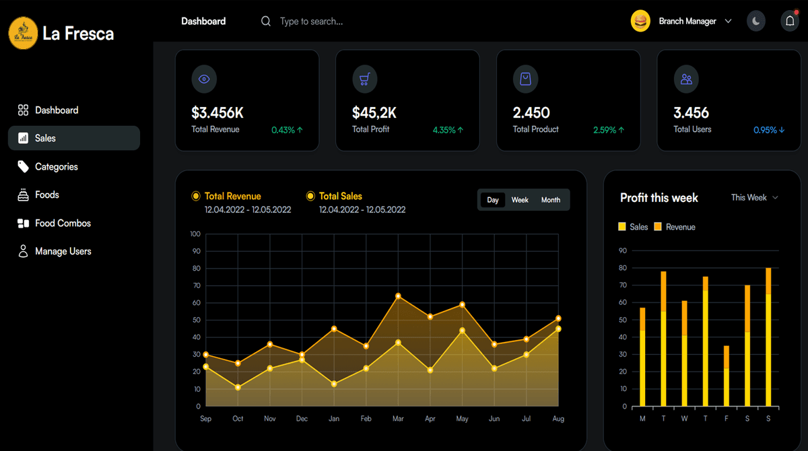Switch chart view to Month tab
Viewport: 808px width, 451px height.
(551, 200)
